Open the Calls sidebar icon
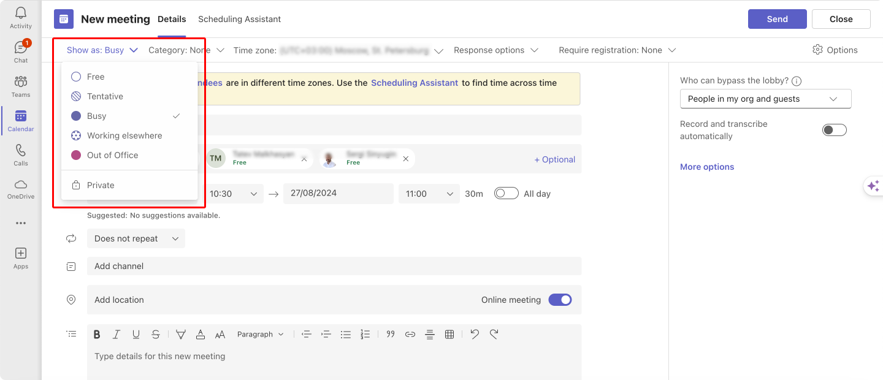Viewport: 883px width, 380px height. (20, 150)
